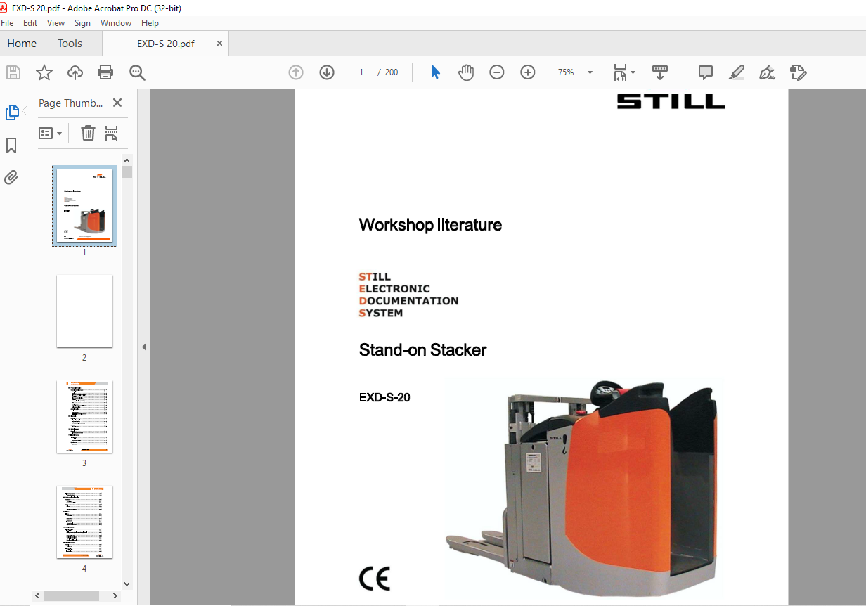The width and height of the screenshot is (866, 606).
Task: Select page 2 blank thumbnail
Action: coord(84,311)
